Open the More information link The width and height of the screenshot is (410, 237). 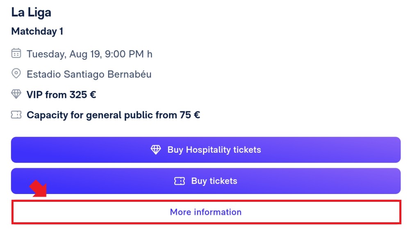pos(206,212)
